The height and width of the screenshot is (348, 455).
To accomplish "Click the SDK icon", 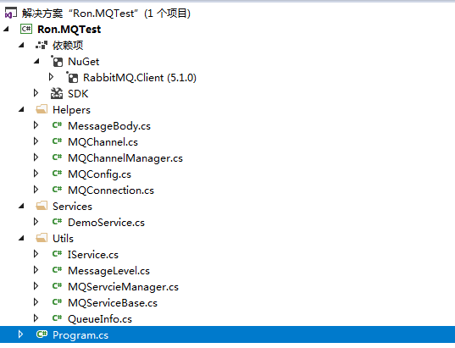I will pos(57,93).
